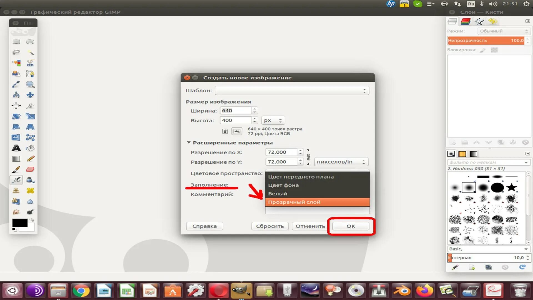Choose Белый fill option
Viewport: 533px width, 300px height.
tap(317, 194)
